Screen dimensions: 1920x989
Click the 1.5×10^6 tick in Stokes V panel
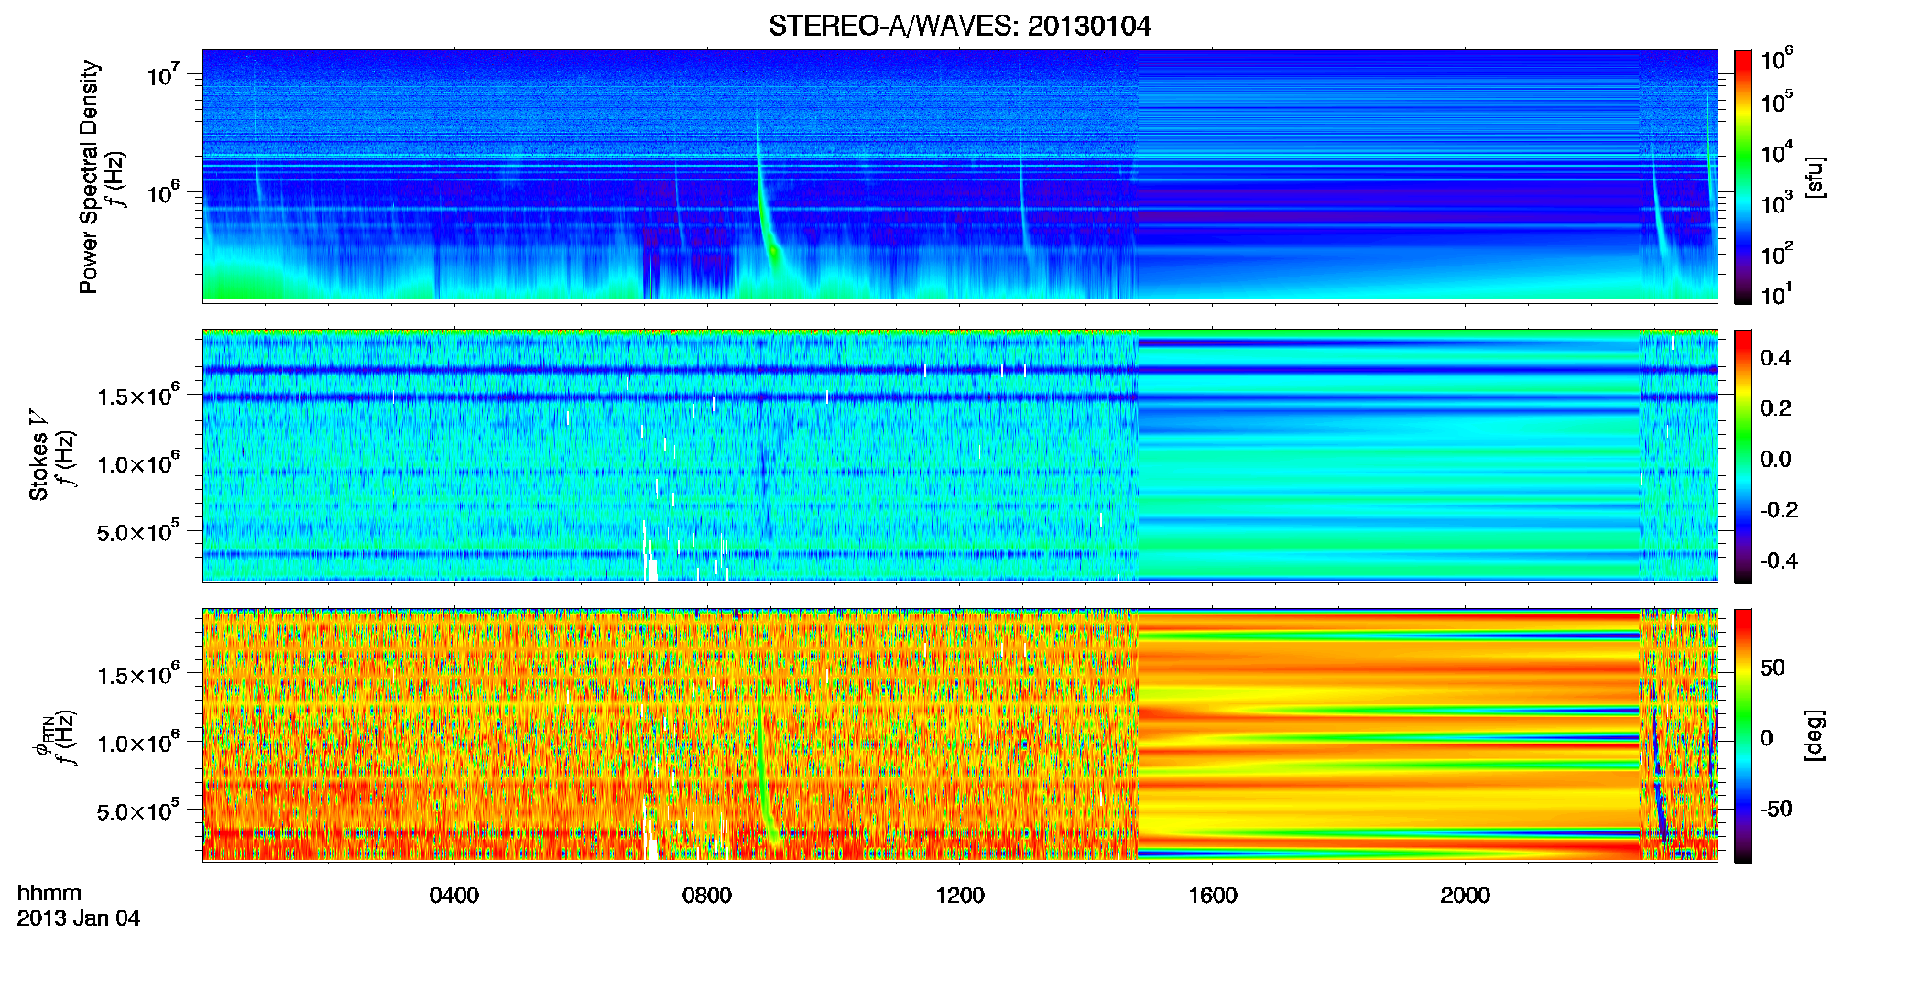coord(137,396)
